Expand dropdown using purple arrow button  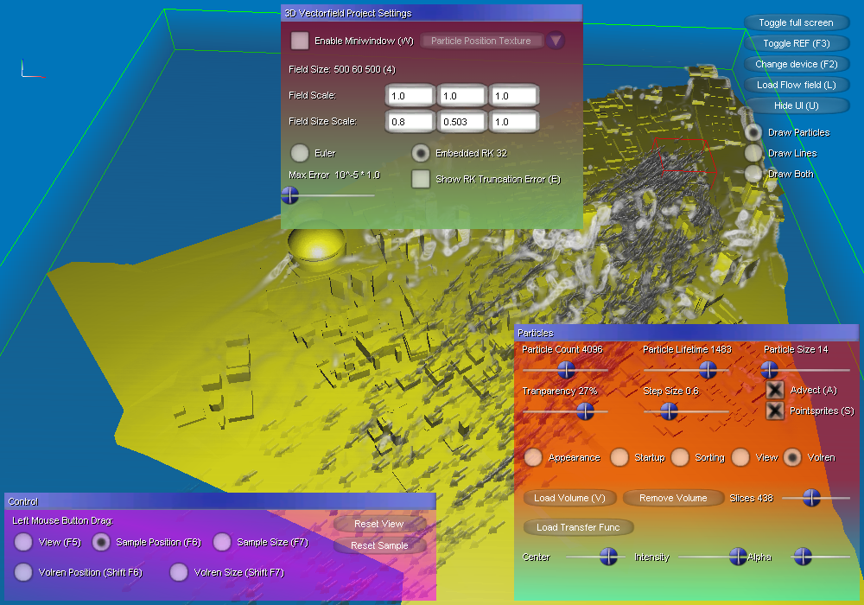[555, 41]
